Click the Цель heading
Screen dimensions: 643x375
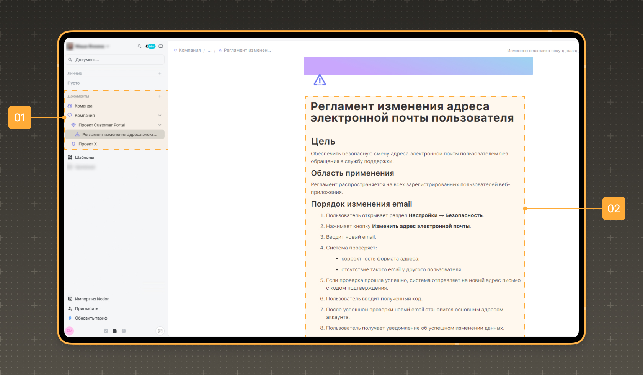click(x=323, y=141)
